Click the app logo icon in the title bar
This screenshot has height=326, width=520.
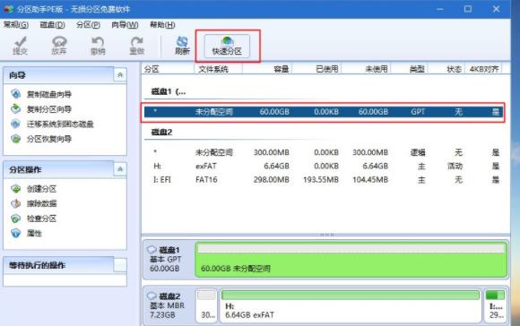pos(8,9)
